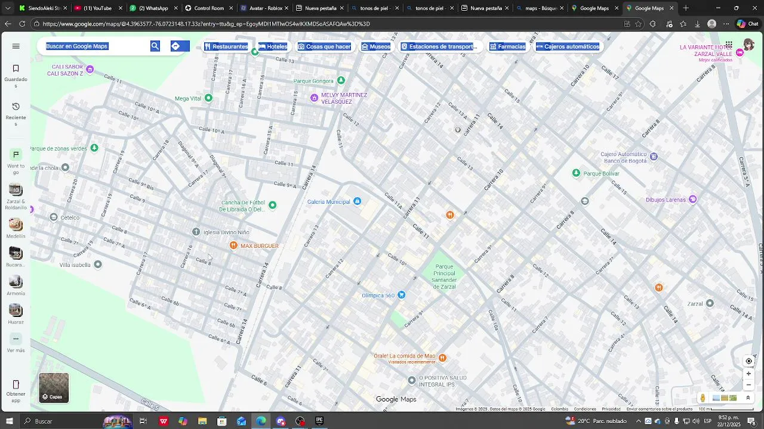Select the Farmacias chip
The image size is (764, 429).
tap(507, 46)
